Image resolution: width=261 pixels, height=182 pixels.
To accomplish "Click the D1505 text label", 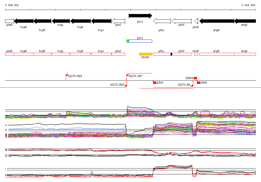I will [x=203, y=83].
